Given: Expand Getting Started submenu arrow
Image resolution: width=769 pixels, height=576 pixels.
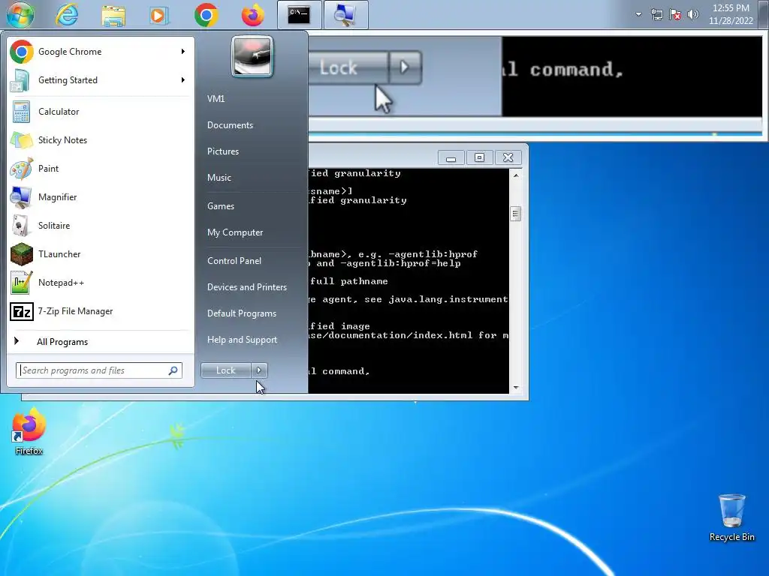Looking at the screenshot, I should click(x=183, y=79).
